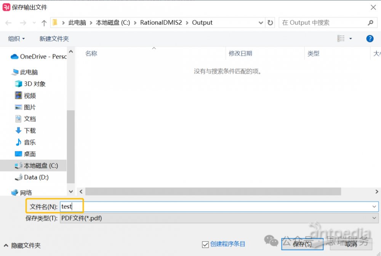Open the file name history dropdown arrow
The image size is (381, 256).
coord(374,207)
